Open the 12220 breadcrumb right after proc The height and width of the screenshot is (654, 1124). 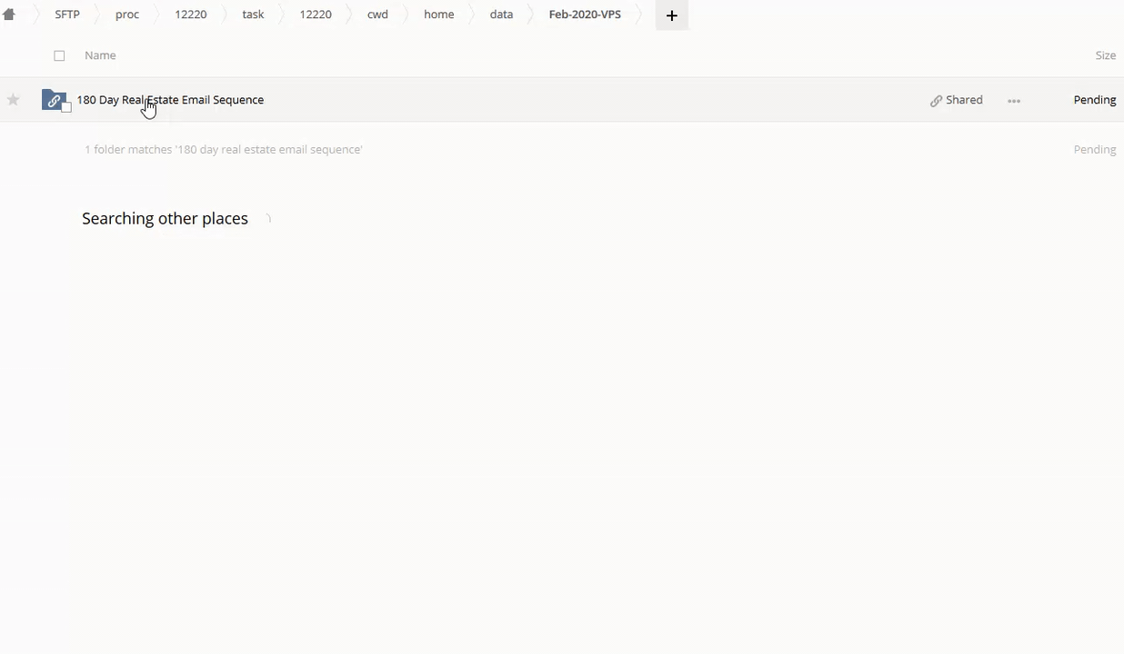pos(191,15)
